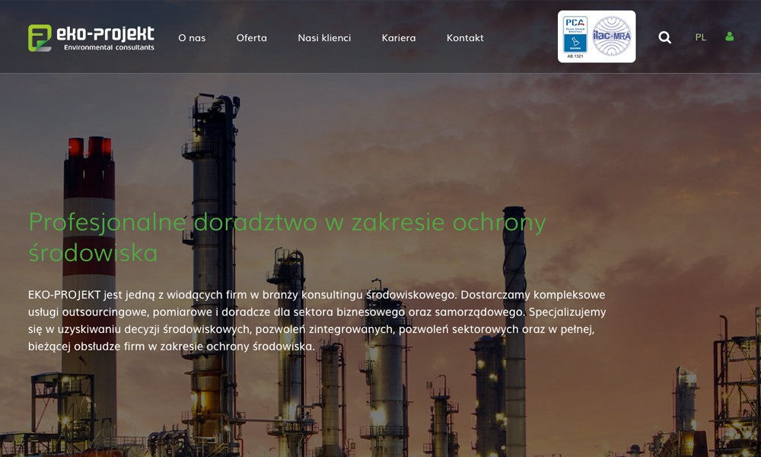Click the Profesjonalne doradztwo green headline

pyautogui.click(x=287, y=222)
